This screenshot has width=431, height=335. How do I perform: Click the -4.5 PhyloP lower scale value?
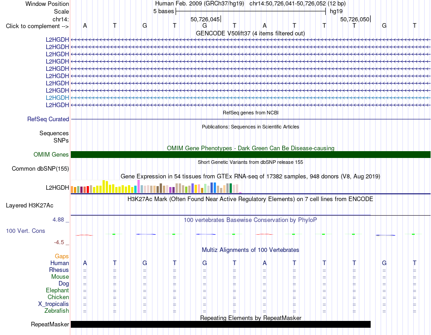point(59,242)
